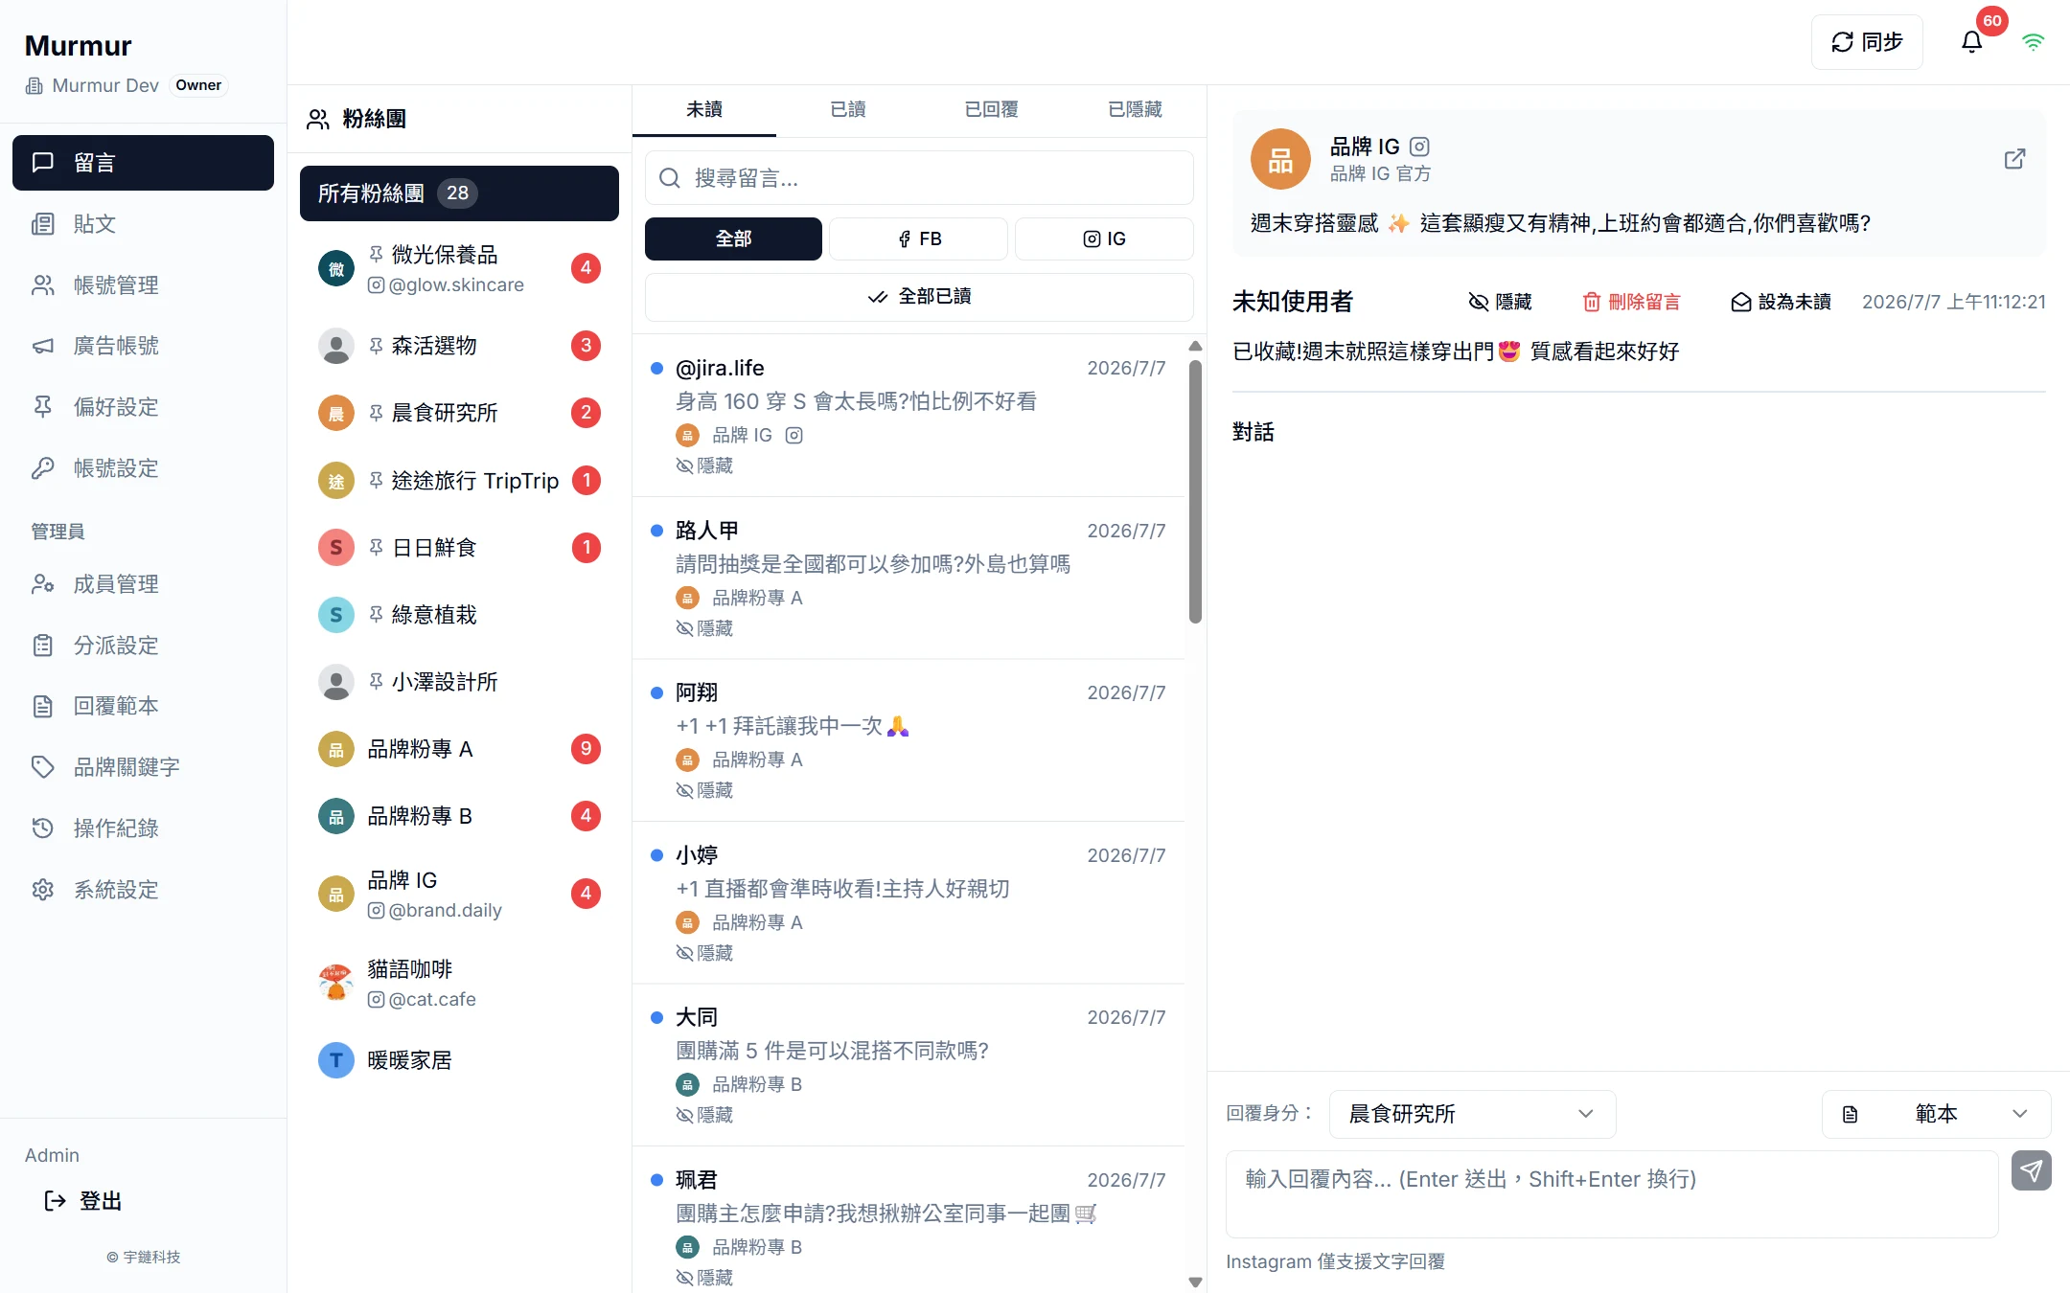The width and height of the screenshot is (2070, 1293).
Task: Hide the 路人甲 comment
Action: tap(704, 628)
